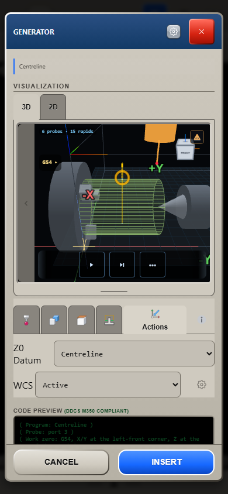The image size is (228, 494).
Task: Click the G54 work offset label
Action: click(x=50, y=162)
